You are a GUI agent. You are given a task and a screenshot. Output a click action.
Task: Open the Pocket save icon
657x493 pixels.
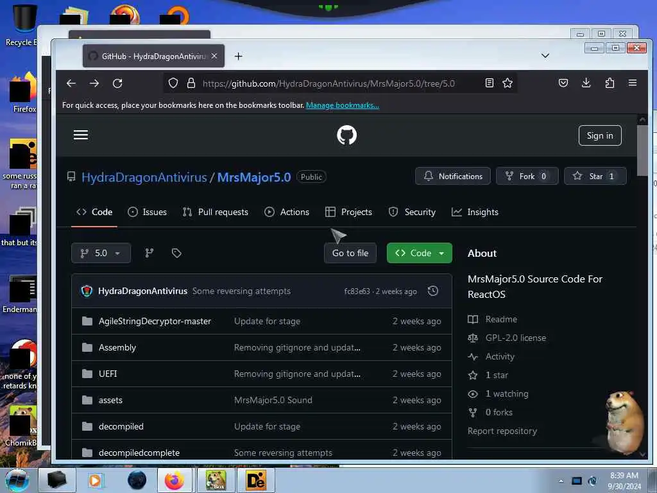[x=563, y=83]
